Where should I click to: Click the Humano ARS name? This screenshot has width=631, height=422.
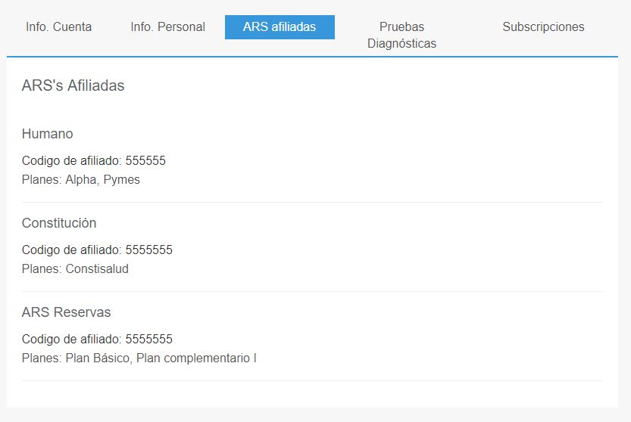(47, 134)
